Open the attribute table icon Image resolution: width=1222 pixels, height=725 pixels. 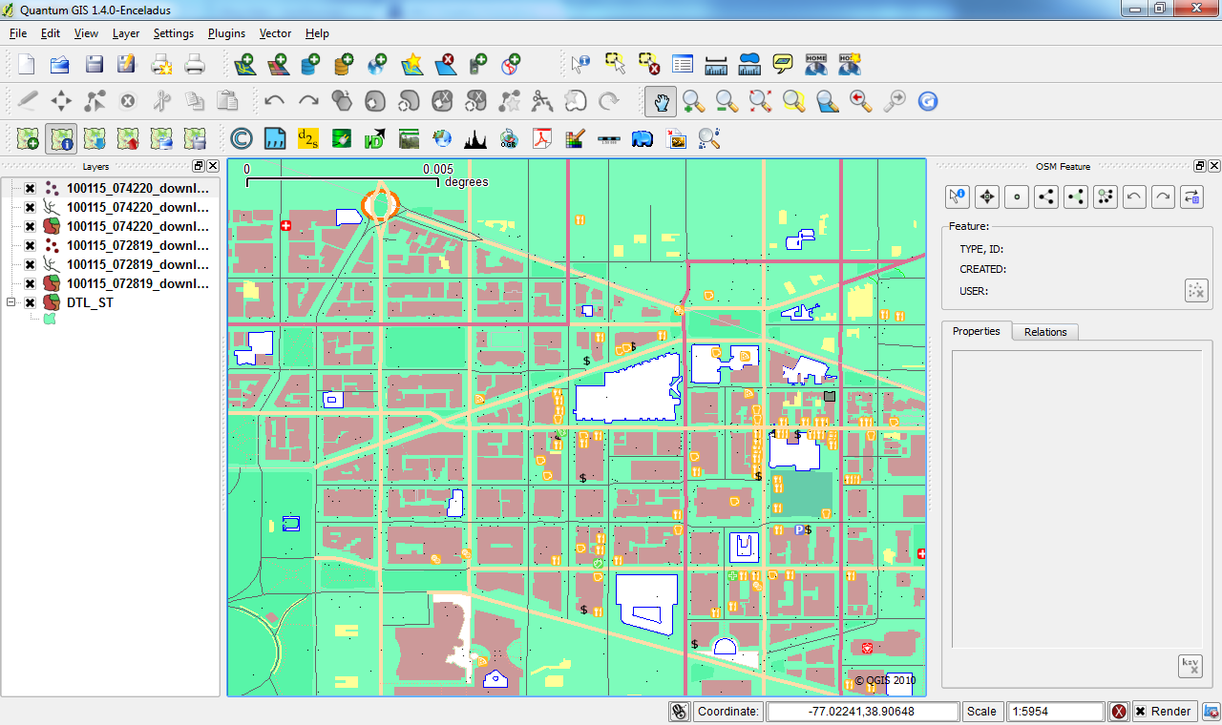[682, 64]
